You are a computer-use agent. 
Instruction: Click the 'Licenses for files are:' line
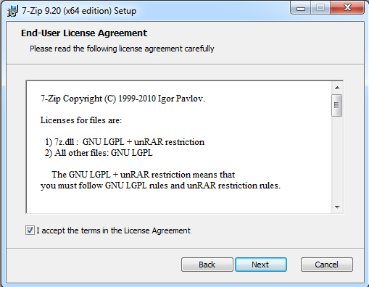pos(81,120)
